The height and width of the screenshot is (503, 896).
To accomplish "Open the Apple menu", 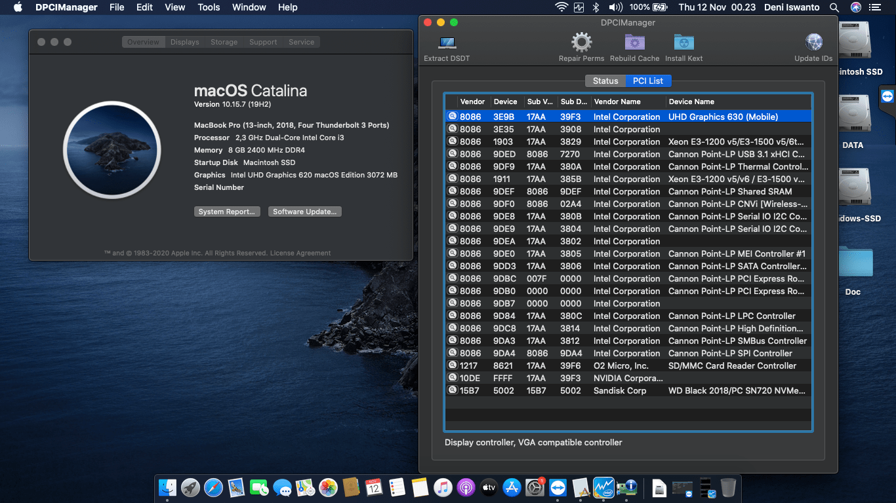I will [x=18, y=7].
